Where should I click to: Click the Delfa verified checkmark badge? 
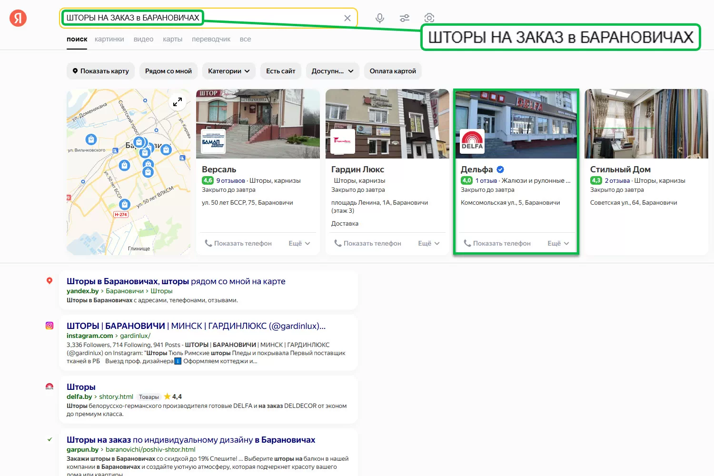coord(500,169)
